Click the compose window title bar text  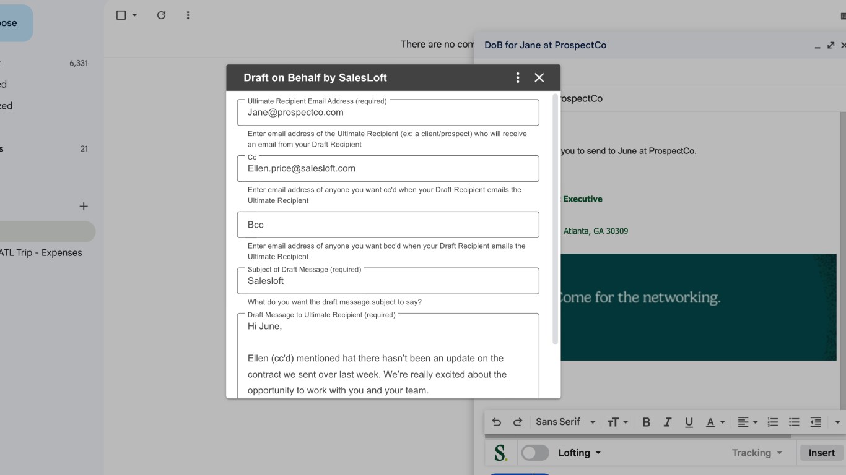click(x=545, y=45)
